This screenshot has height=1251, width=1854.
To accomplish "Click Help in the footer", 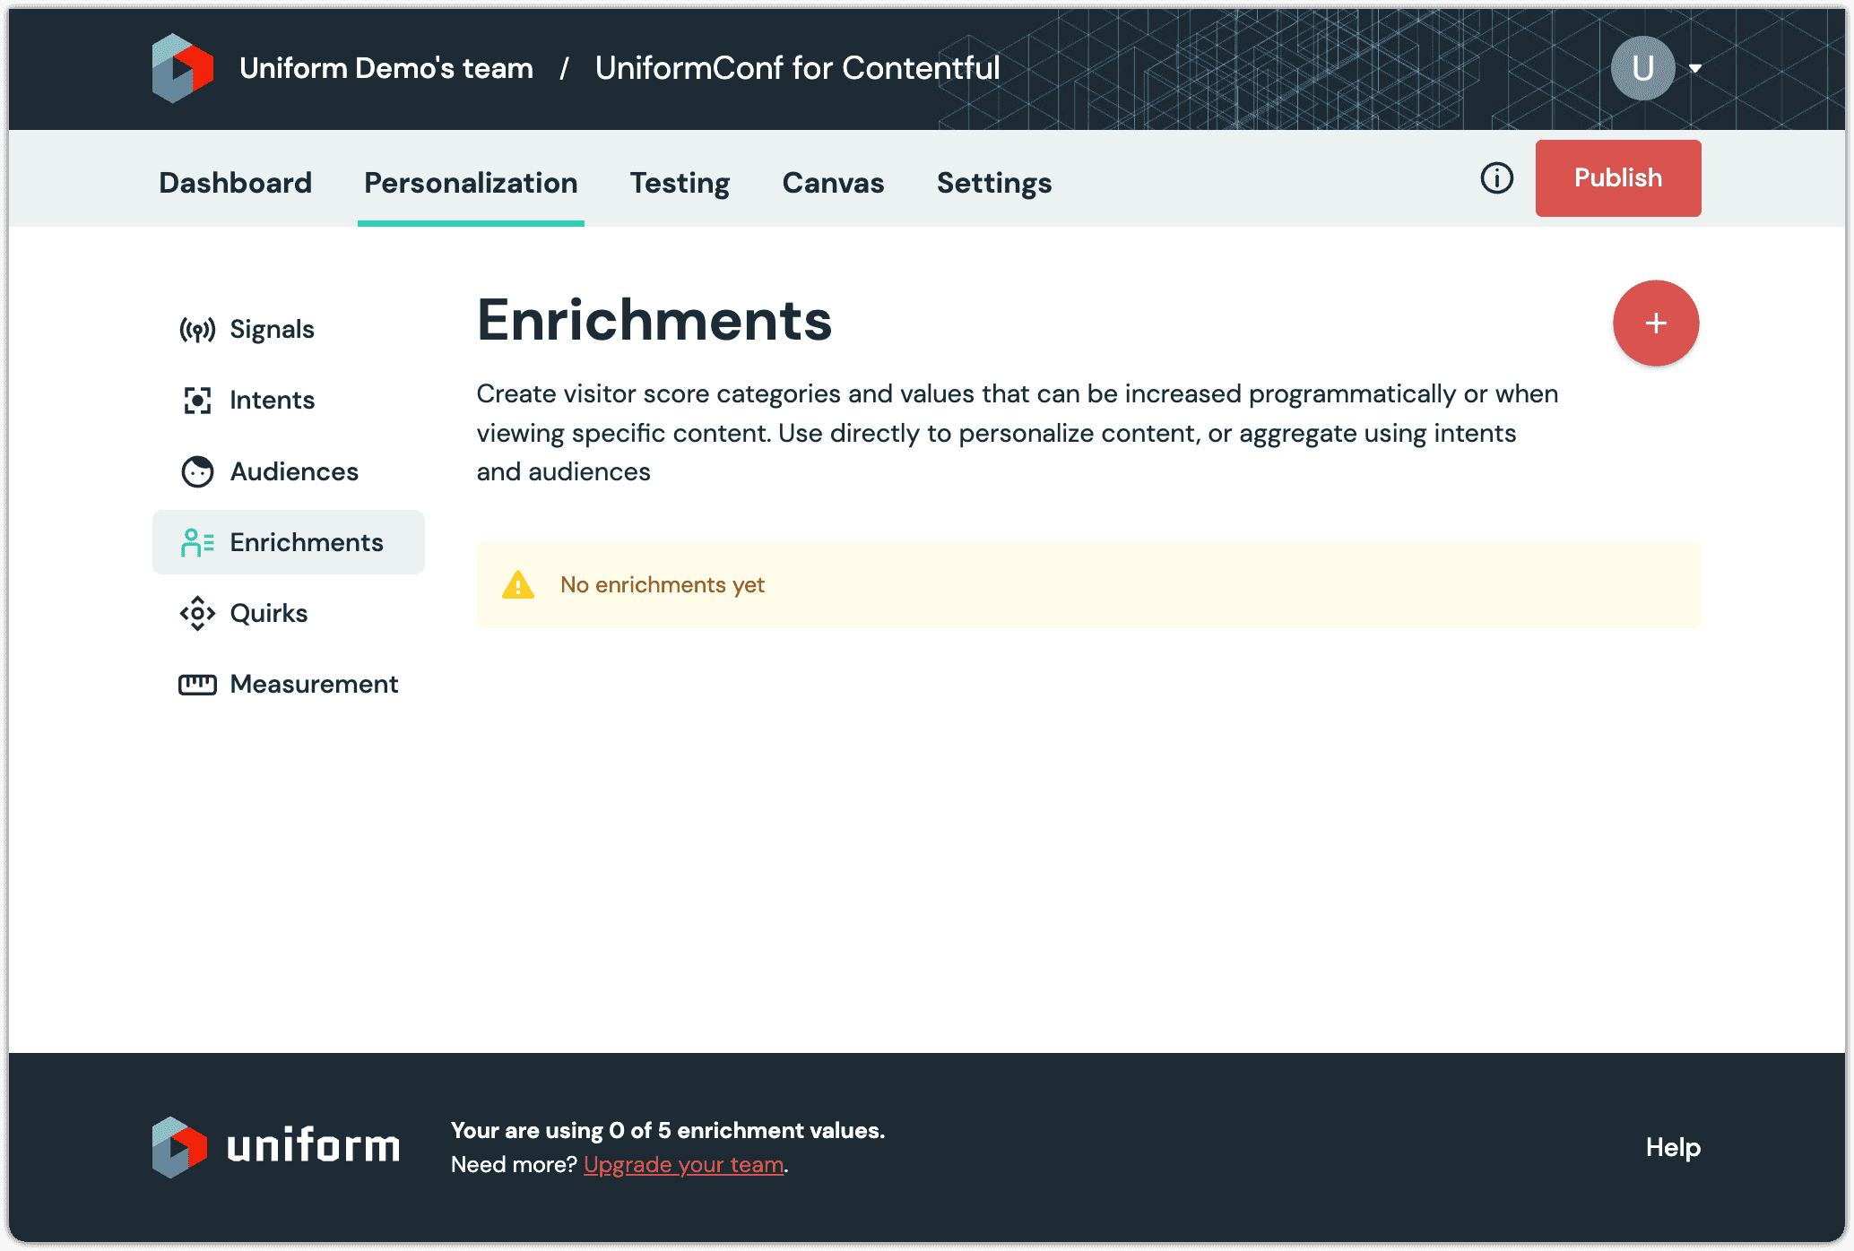I will click(x=1671, y=1147).
